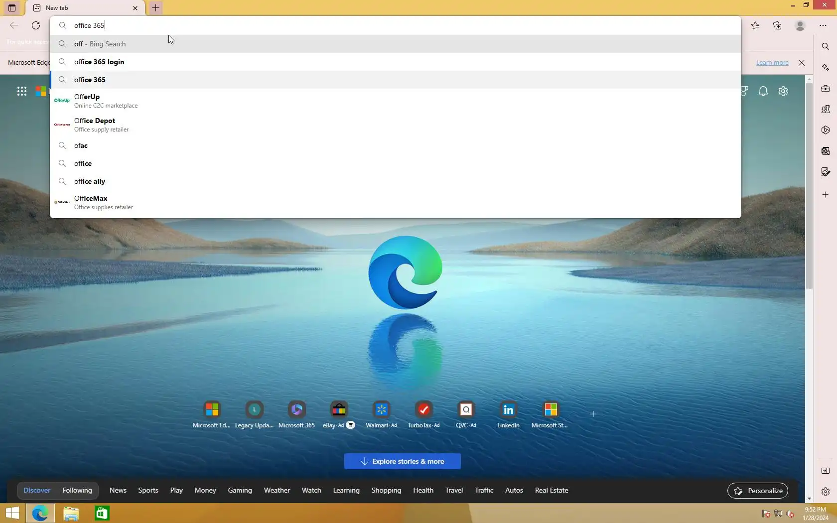Click Explore stories & more button
837x523 pixels.
pos(402,461)
